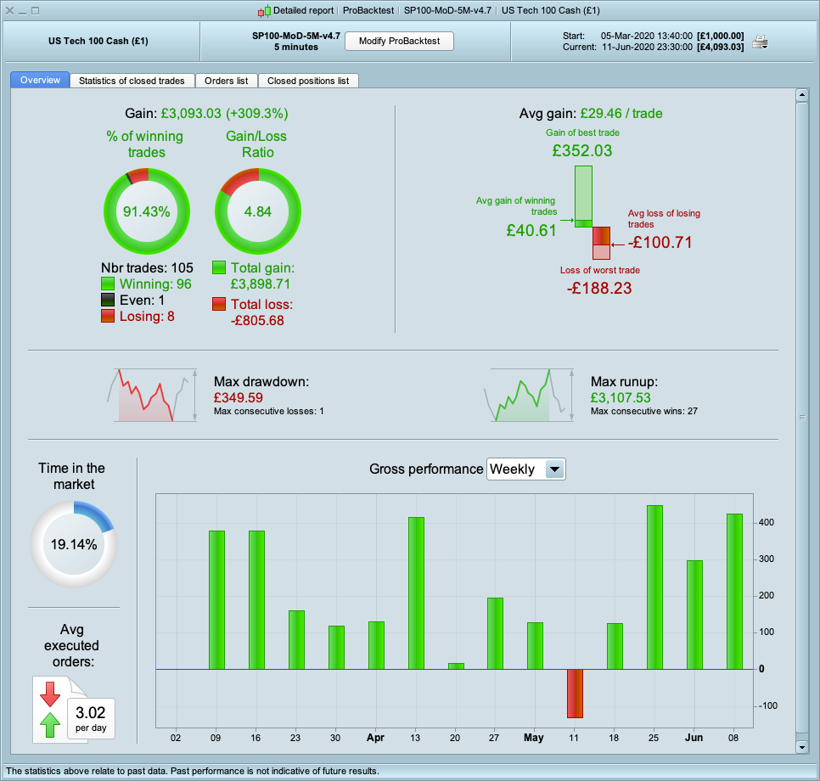Click the max drawdown chart thumbnail
The height and width of the screenshot is (781, 820).
152,395
